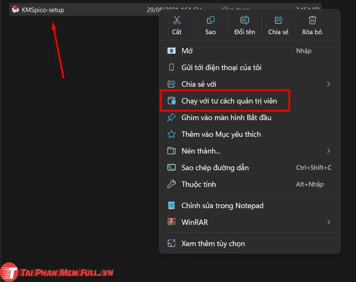356x282 pixels.
Task: Select the KMSpico-setup file icon
Action: [x=15, y=10]
